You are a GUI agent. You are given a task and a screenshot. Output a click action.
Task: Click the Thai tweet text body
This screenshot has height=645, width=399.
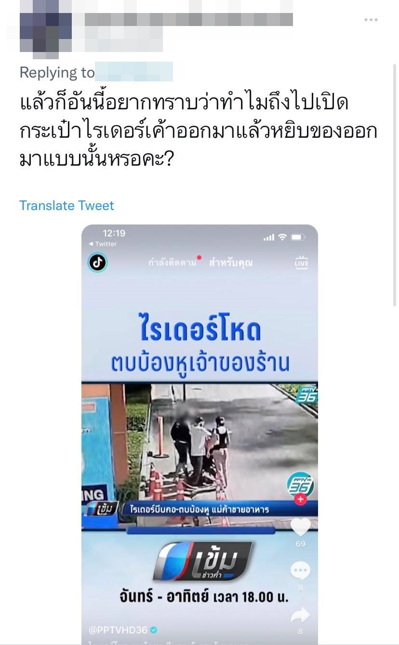point(198,131)
